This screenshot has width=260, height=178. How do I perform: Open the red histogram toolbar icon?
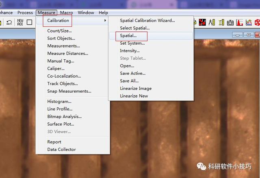239,22
